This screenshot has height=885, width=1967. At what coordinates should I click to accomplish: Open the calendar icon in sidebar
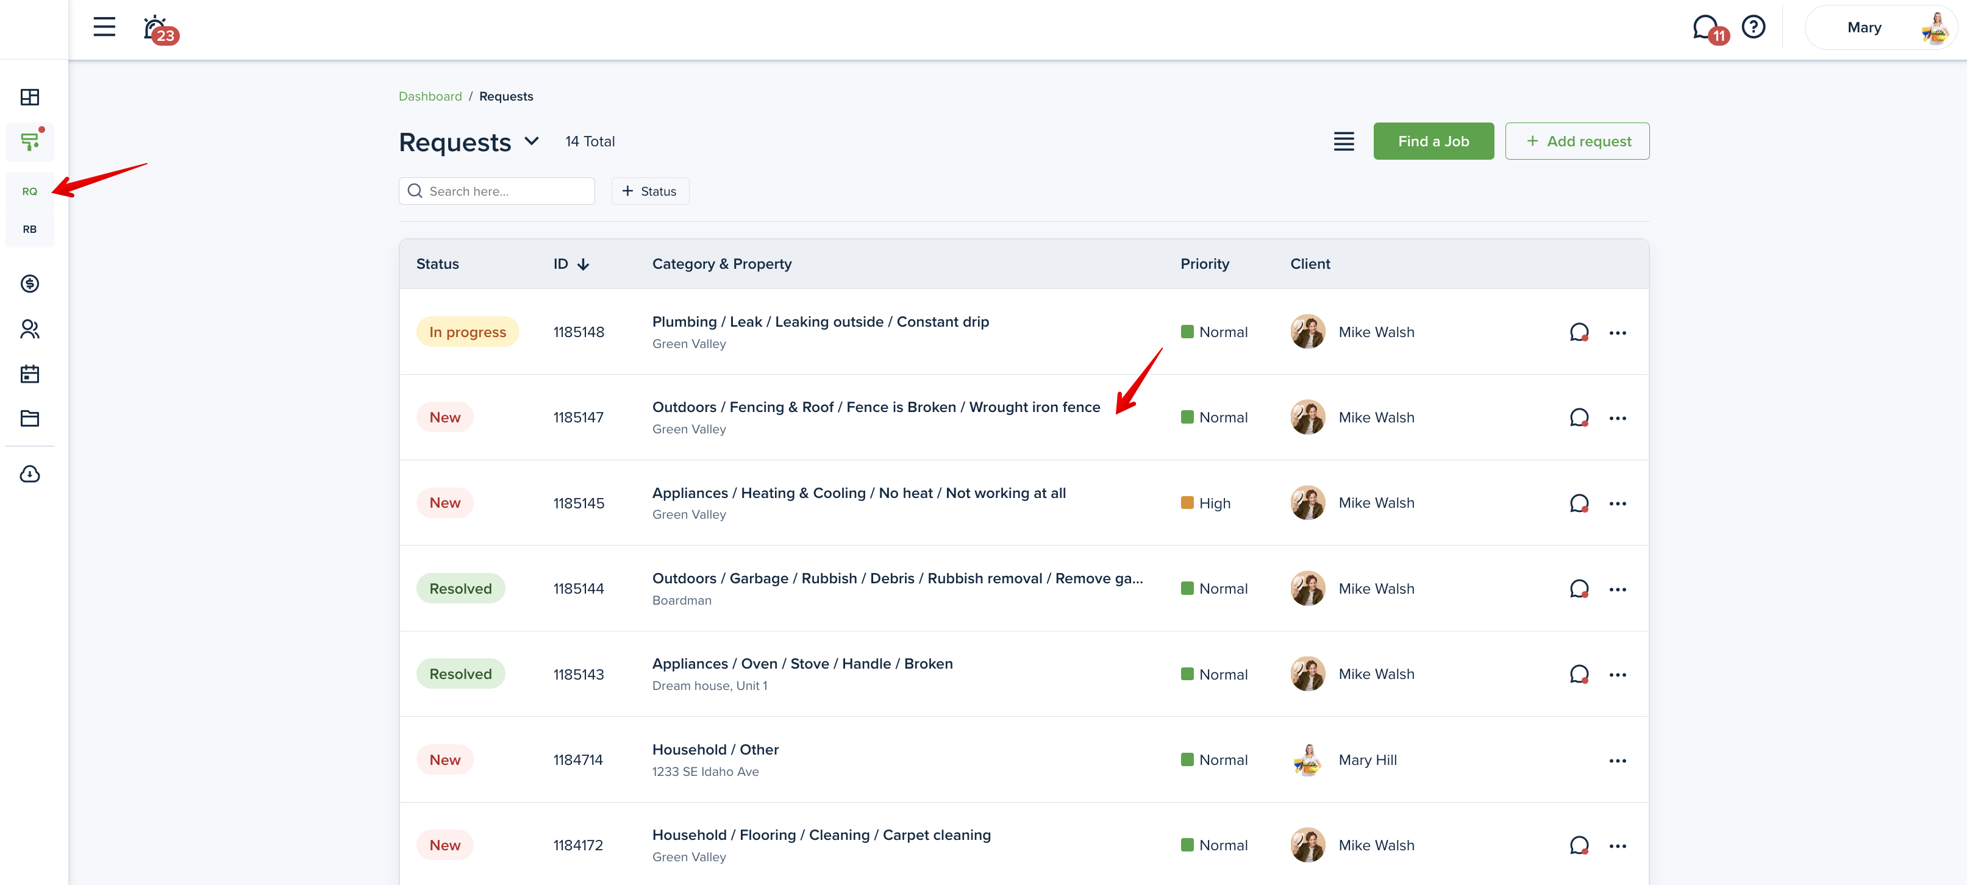[x=30, y=374]
